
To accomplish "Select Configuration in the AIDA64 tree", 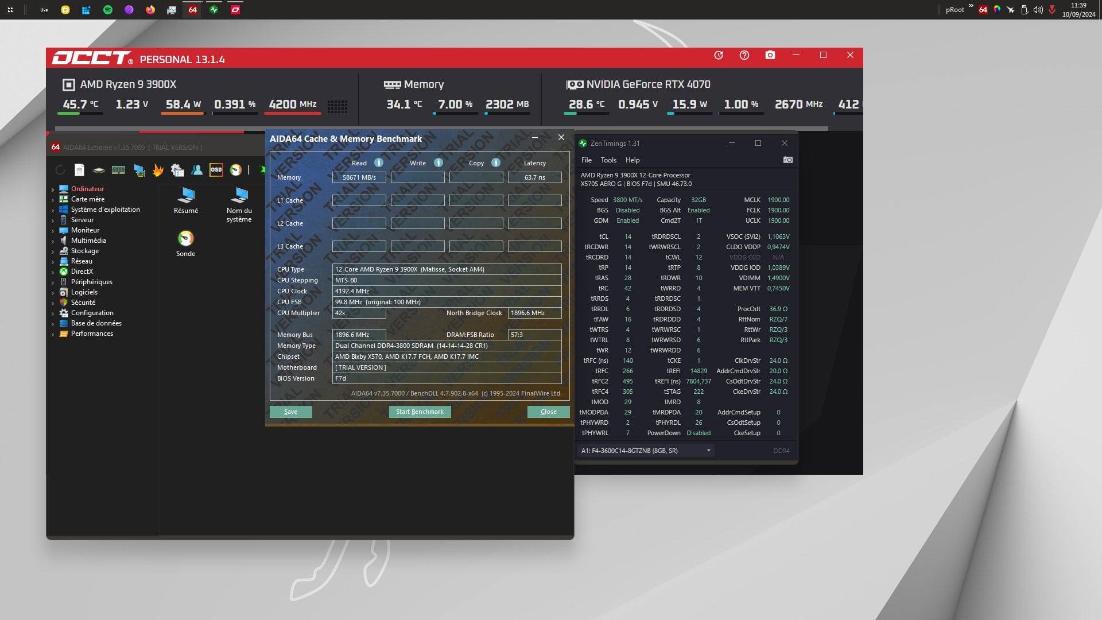I will [92, 313].
